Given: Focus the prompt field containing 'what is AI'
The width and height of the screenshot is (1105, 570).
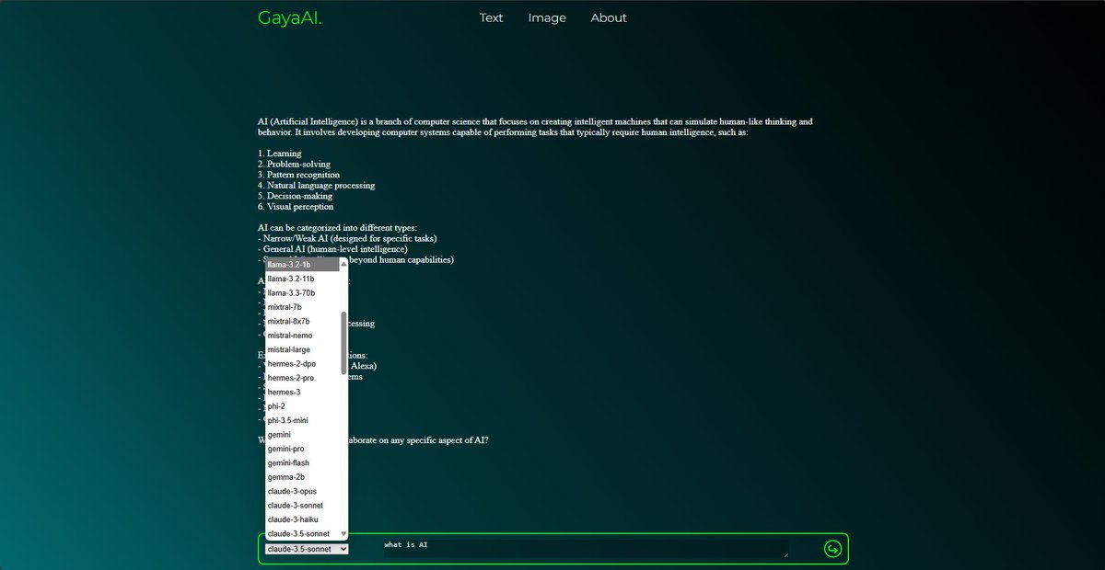Looking at the screenshot, I should [x=586, y=549].
